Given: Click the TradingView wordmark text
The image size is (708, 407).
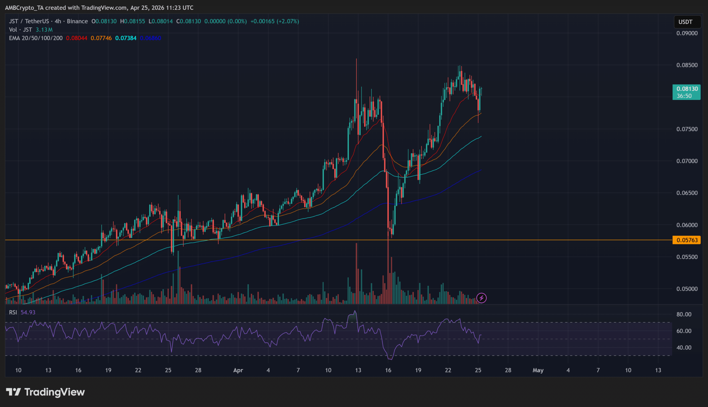Looking at the screenshot, I should (x=54, y=392).
